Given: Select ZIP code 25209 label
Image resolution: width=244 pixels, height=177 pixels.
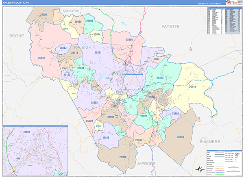Looking at the screenshot, I should pos(44,15).
